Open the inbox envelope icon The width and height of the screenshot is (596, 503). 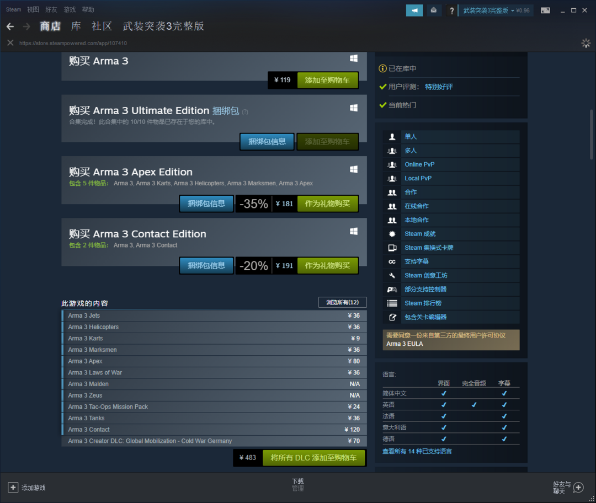tap(434, 10)
